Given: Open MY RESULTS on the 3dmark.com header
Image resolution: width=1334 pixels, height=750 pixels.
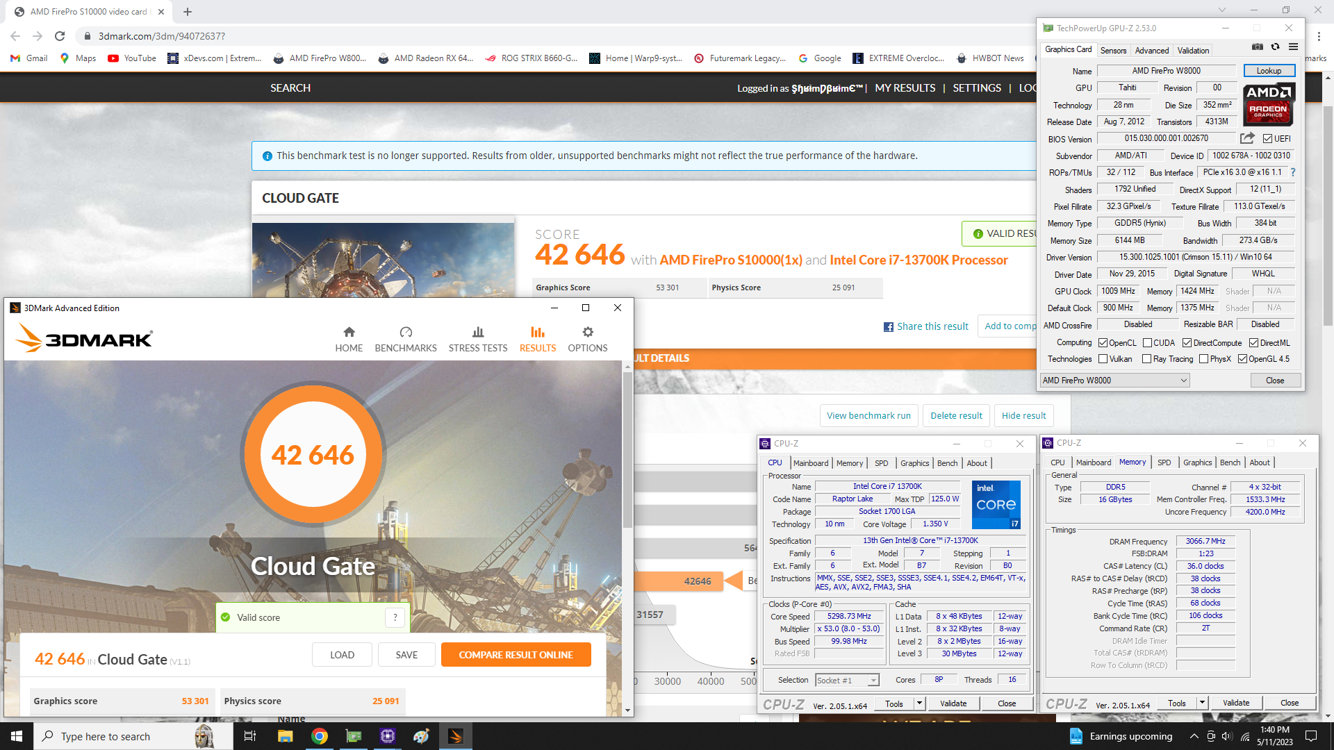Looking at the screenshot, I should pos(905,88).
